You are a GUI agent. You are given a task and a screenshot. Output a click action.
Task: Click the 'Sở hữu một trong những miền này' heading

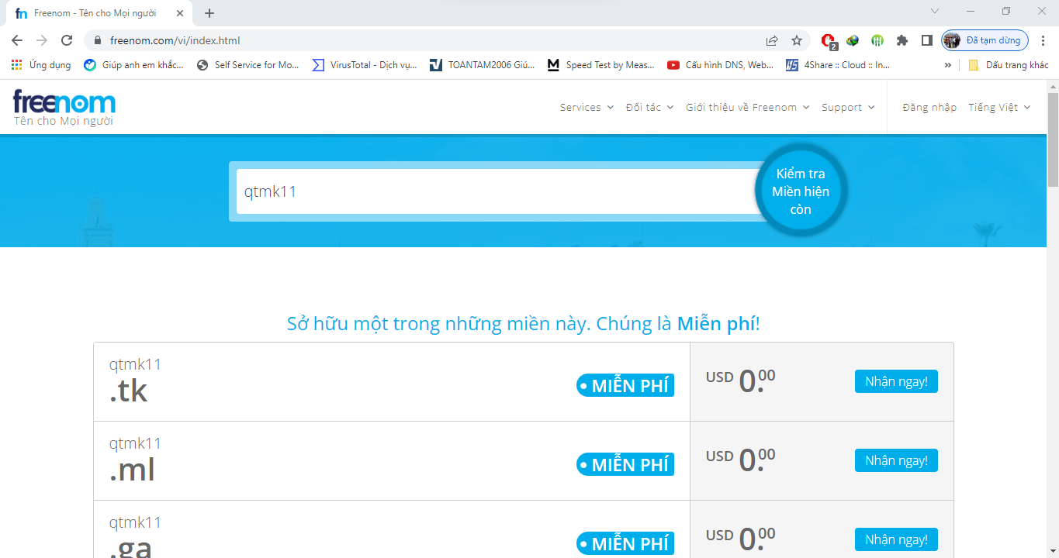point(524,323)
